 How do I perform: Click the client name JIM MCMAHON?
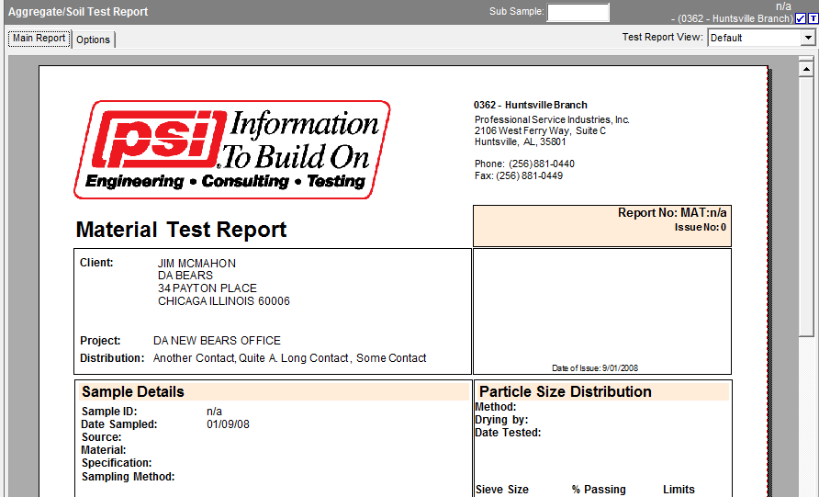(196, 263)
